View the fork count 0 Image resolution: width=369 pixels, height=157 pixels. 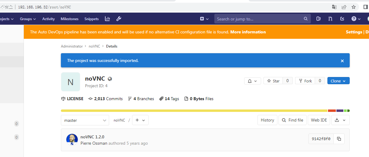(x=320, y=81)
